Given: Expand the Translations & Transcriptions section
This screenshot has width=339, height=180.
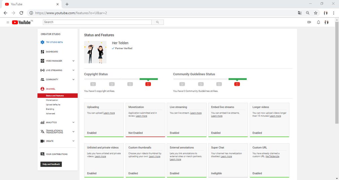Looking at the screenshot, I should pos(73,132).
